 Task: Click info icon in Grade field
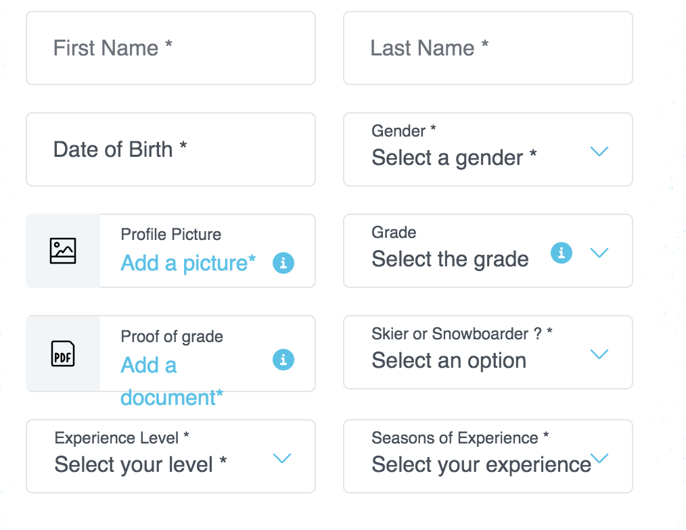(x=562, y=253)
